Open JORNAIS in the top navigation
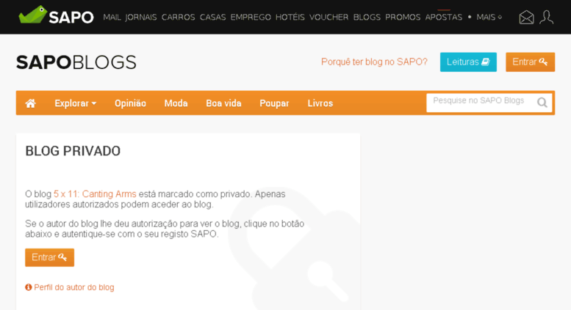The width and height of the screenshot is (571, 310). tap(141, 17)
